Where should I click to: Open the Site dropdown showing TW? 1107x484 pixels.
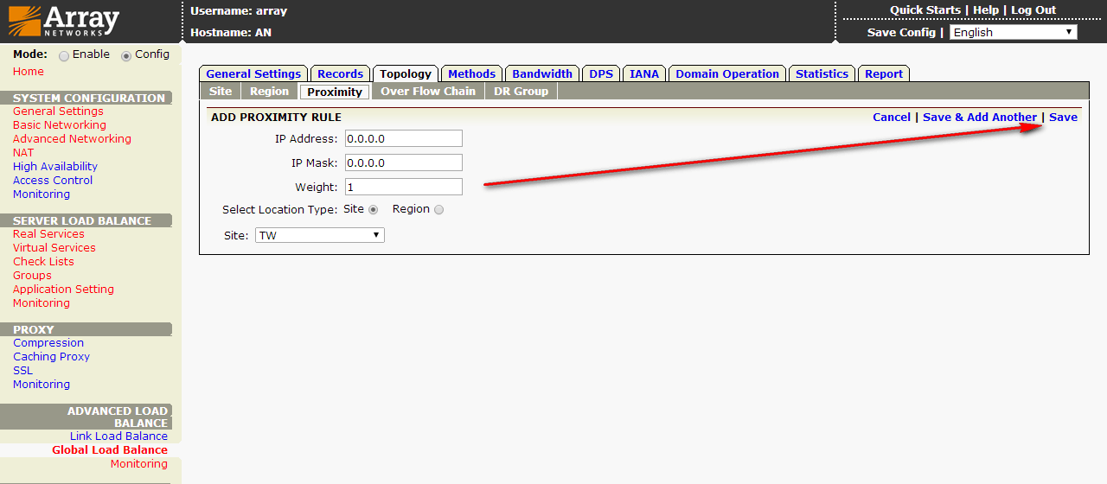tap(319, 235)
